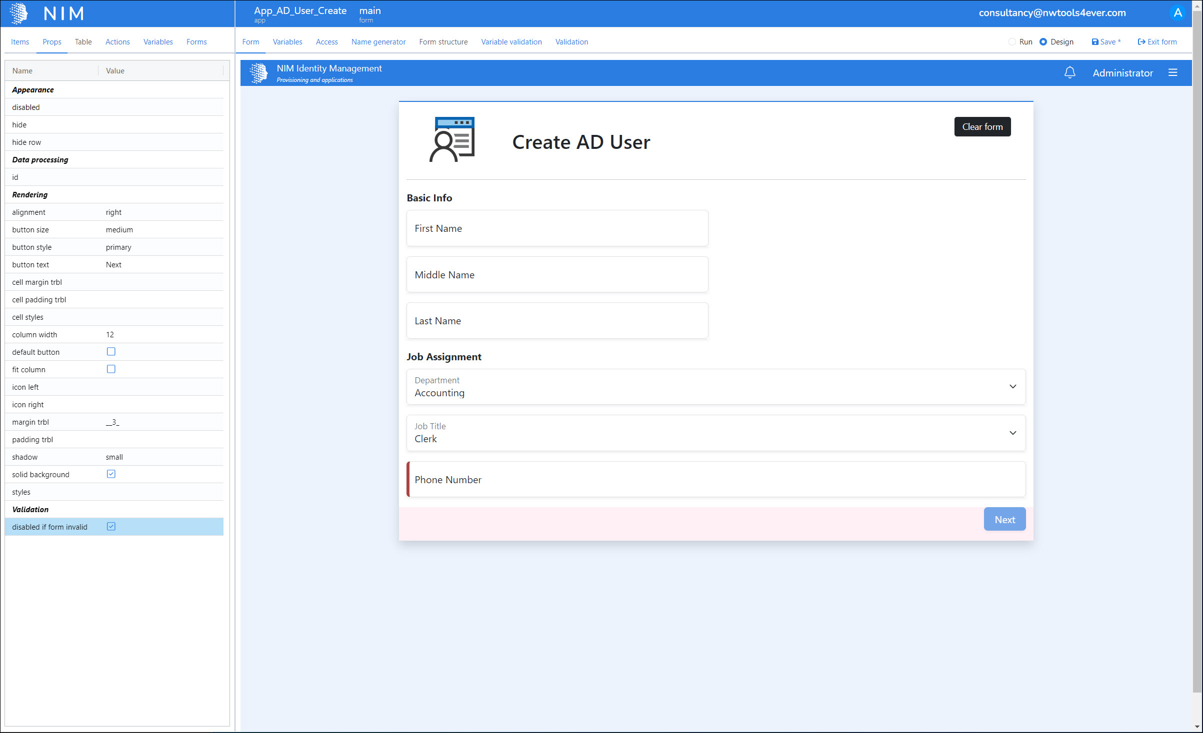This screenshot has width=1203, height=733.
Task: Click the Next button
Action: [1004, 520]
